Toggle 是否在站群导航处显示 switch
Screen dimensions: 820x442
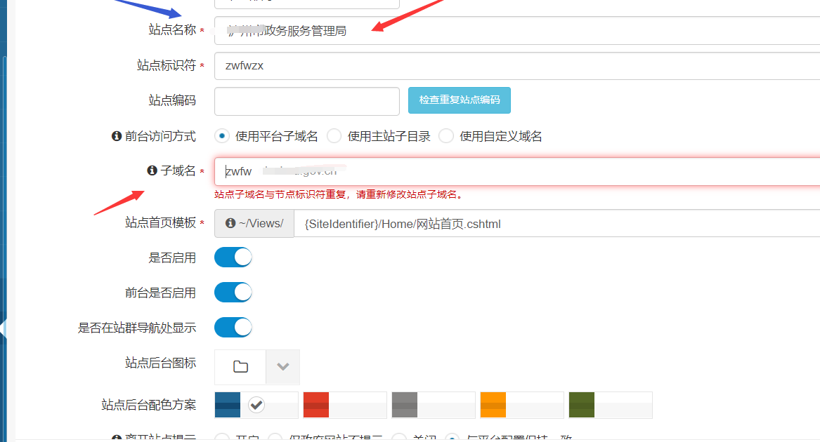coord(233,328)
